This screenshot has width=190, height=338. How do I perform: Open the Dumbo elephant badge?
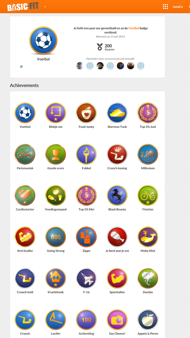(x=148, y=278)
